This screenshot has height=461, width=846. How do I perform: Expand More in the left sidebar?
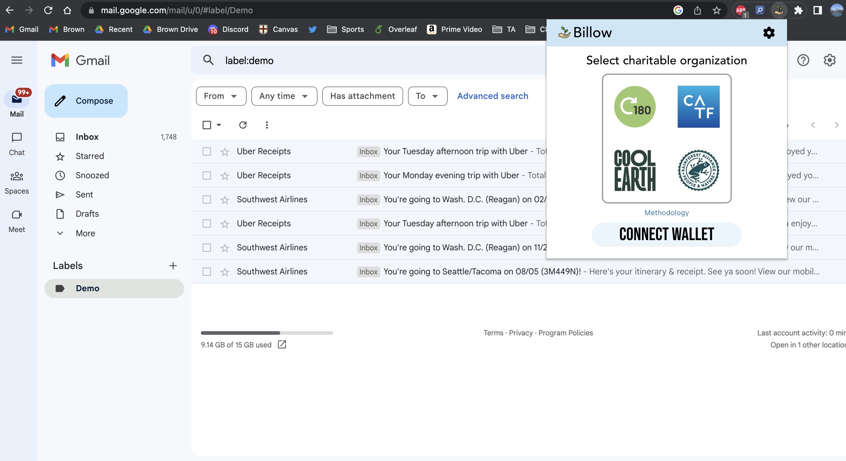pos(85,233)
